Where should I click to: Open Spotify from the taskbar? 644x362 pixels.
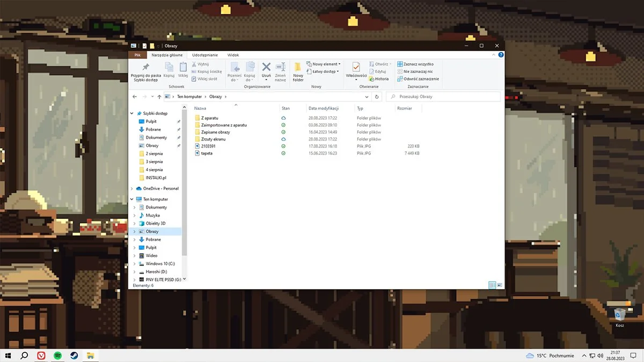(57, 354)
